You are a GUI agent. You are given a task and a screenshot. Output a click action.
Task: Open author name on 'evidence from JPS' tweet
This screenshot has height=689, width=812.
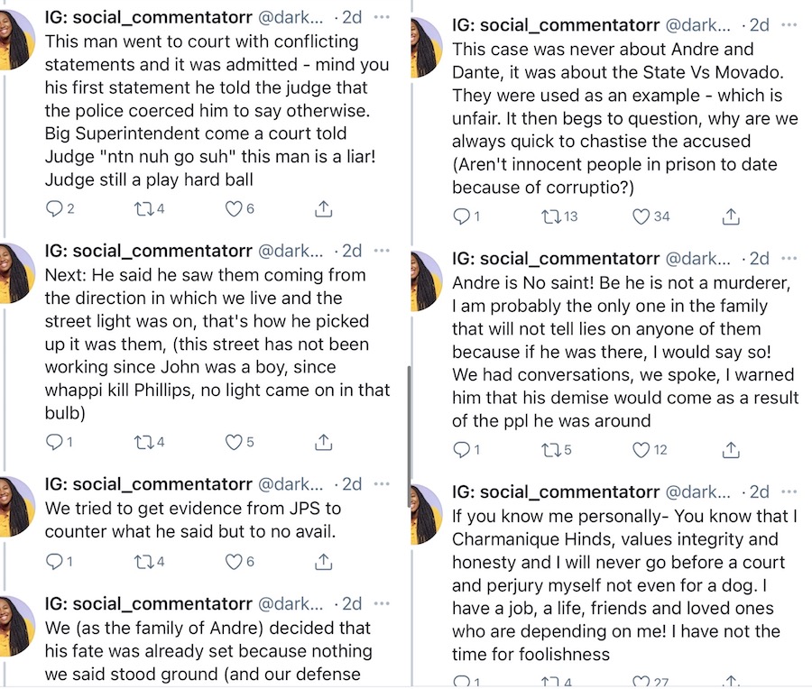pos(149,484)
